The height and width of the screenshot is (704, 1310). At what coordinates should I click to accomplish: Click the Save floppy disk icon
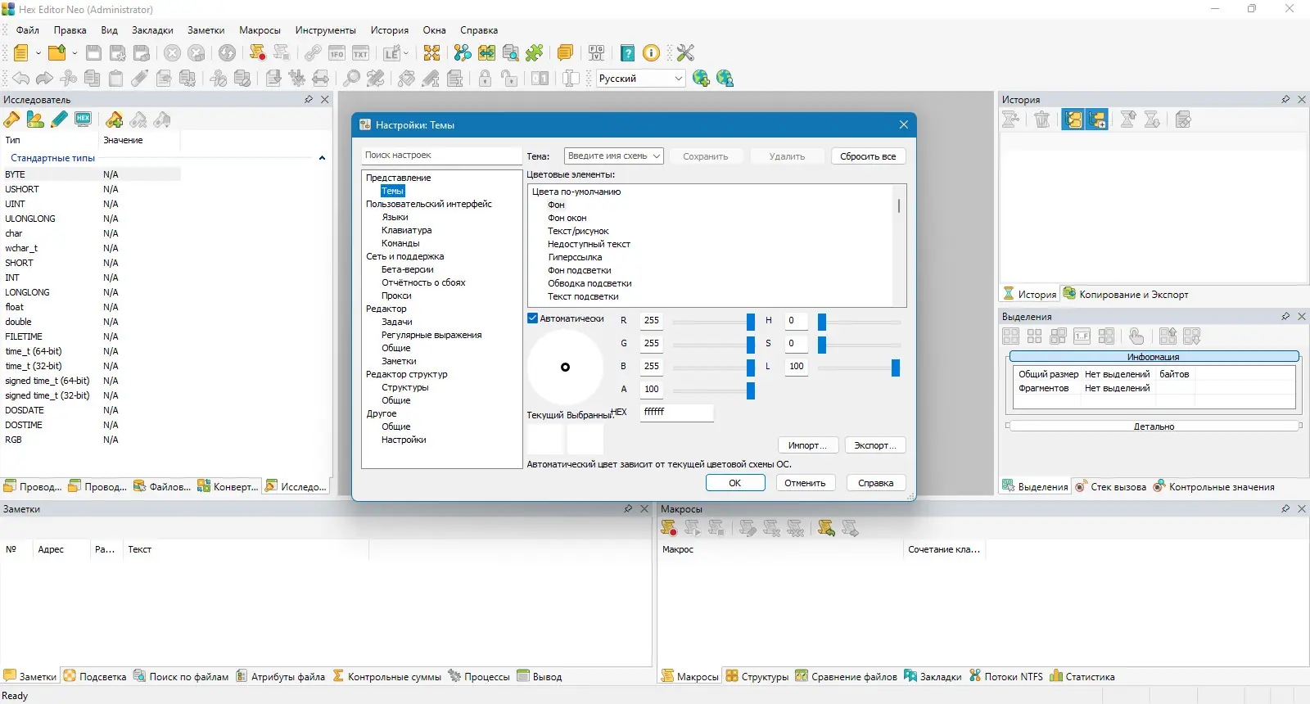93,53
